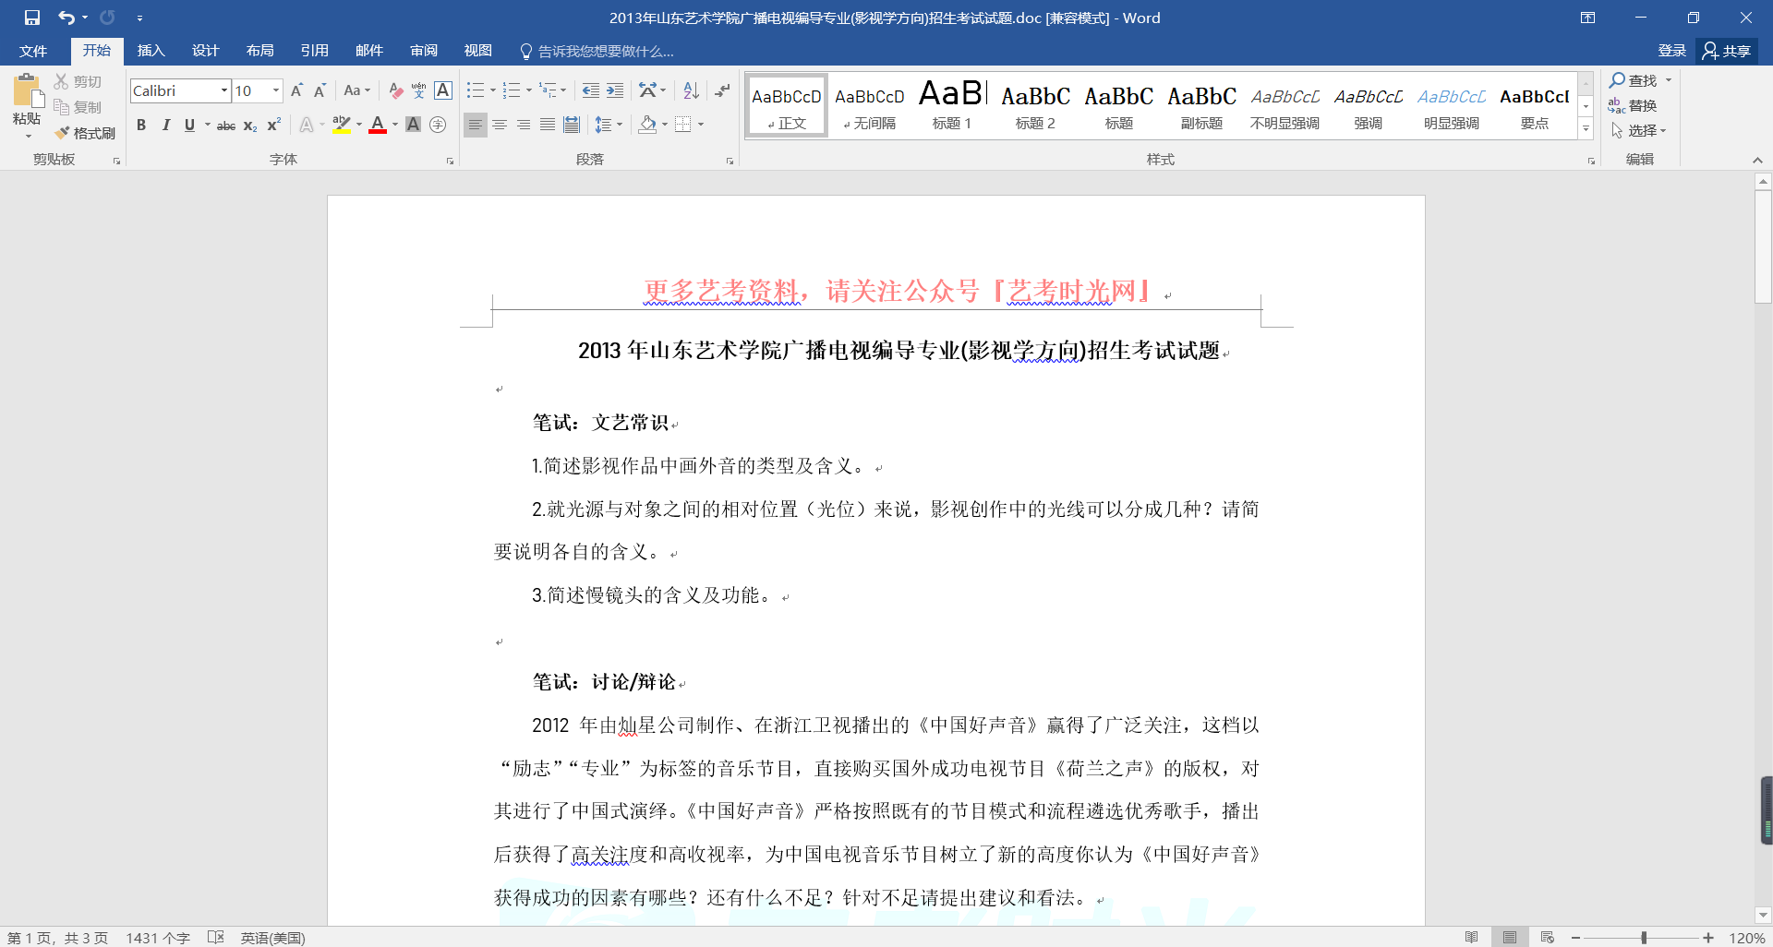
Task: Click the Sort icon in paragraph group
Action: tap(691, 90)
